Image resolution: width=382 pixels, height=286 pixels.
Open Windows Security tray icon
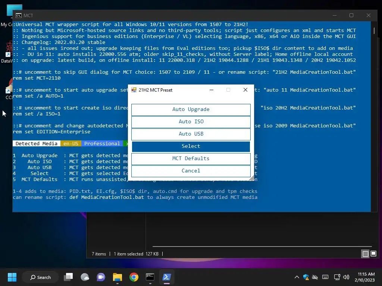[306, 277]
